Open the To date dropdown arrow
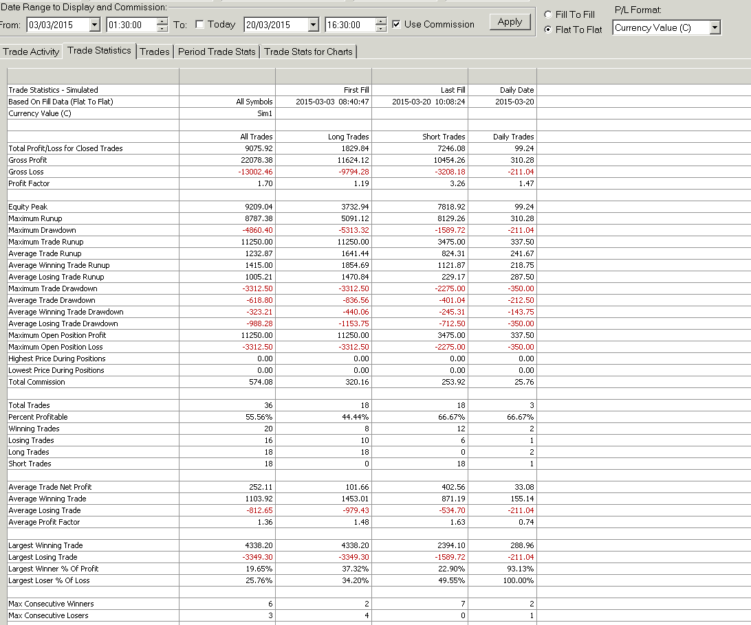This screenshot has width=751, height=625. click(x=313, y=25)
